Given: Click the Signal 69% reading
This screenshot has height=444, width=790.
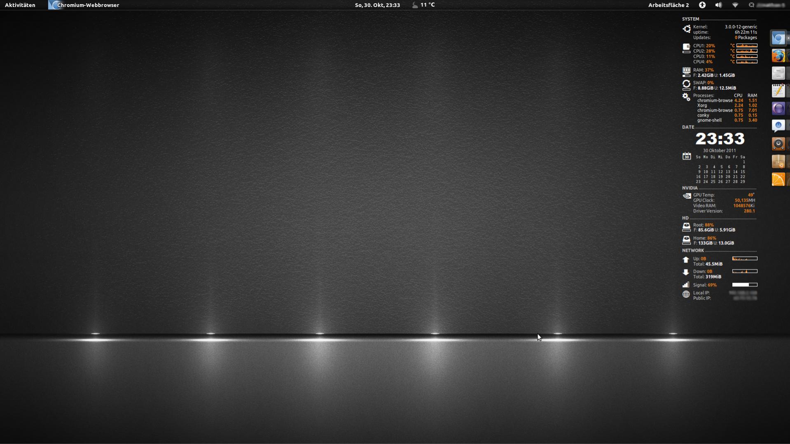Looking at the screenshot, I should (705, 285).
